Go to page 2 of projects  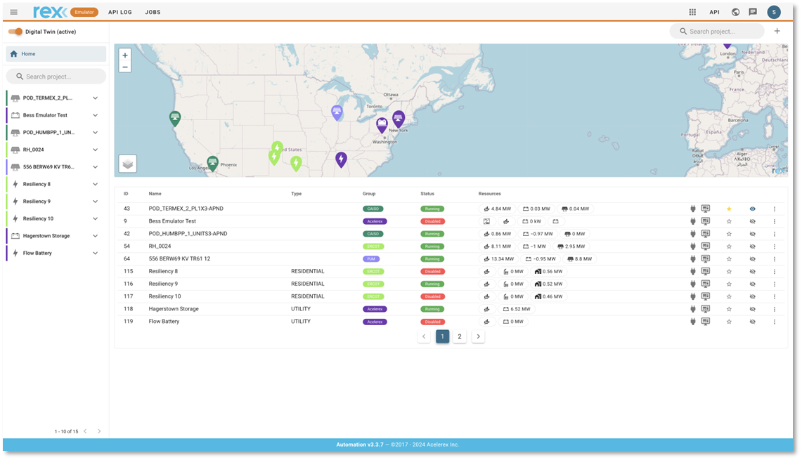(460, 336)
